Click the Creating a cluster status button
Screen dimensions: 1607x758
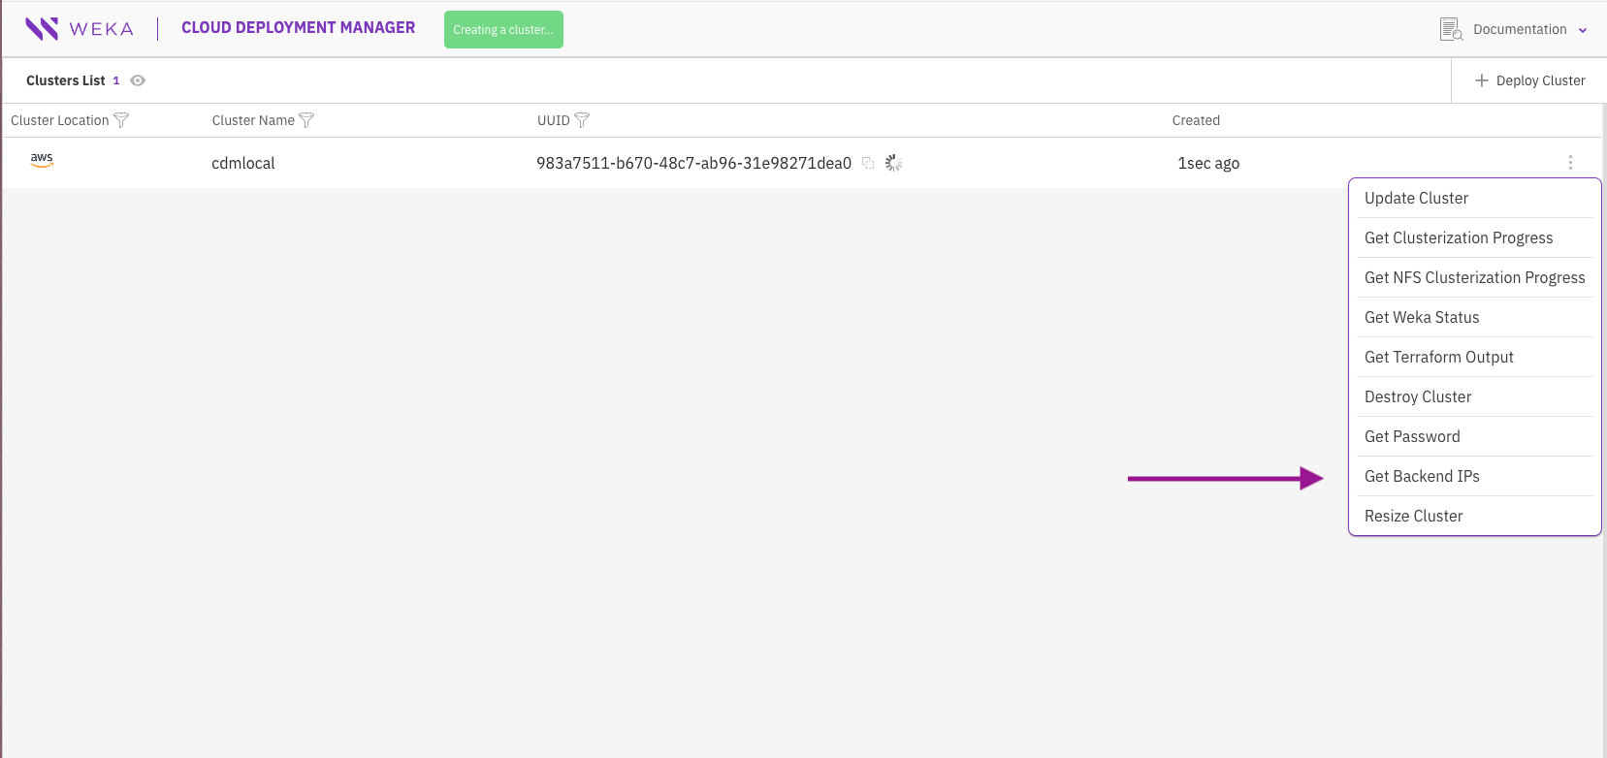coord(503,29)
